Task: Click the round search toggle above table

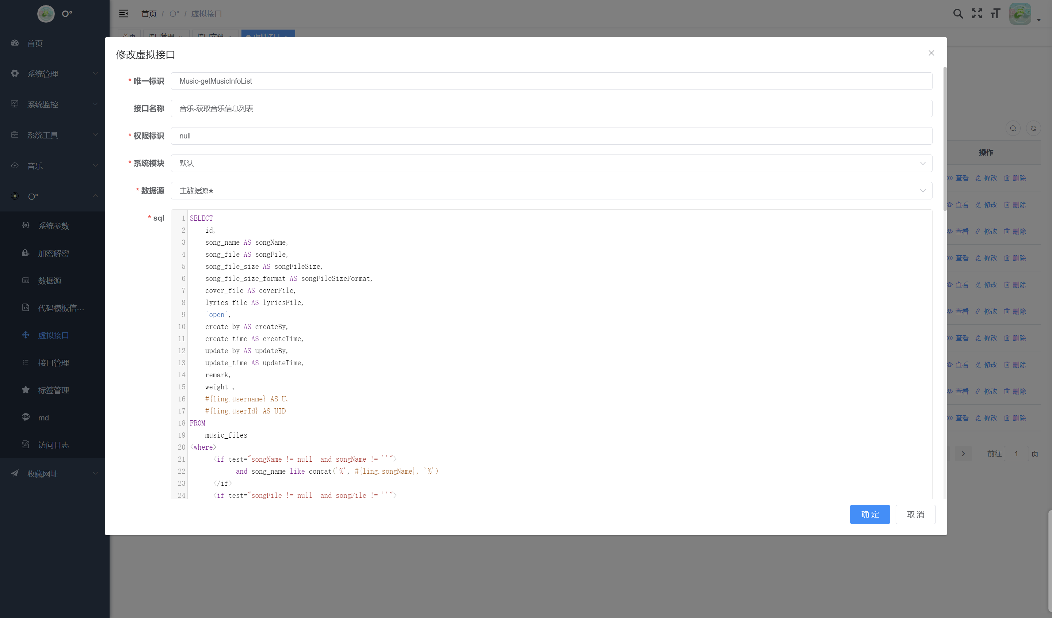Action: click(1013, 128)
